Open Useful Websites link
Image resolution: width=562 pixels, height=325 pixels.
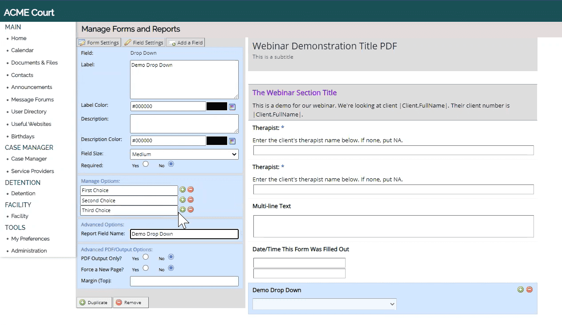coord(31,124)
